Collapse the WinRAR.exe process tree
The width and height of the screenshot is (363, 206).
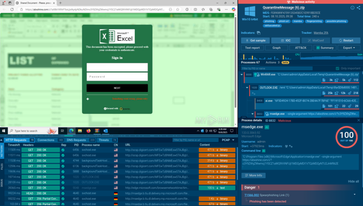click(242, 74)
